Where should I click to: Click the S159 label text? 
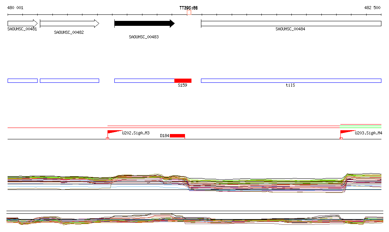[182, 85]
